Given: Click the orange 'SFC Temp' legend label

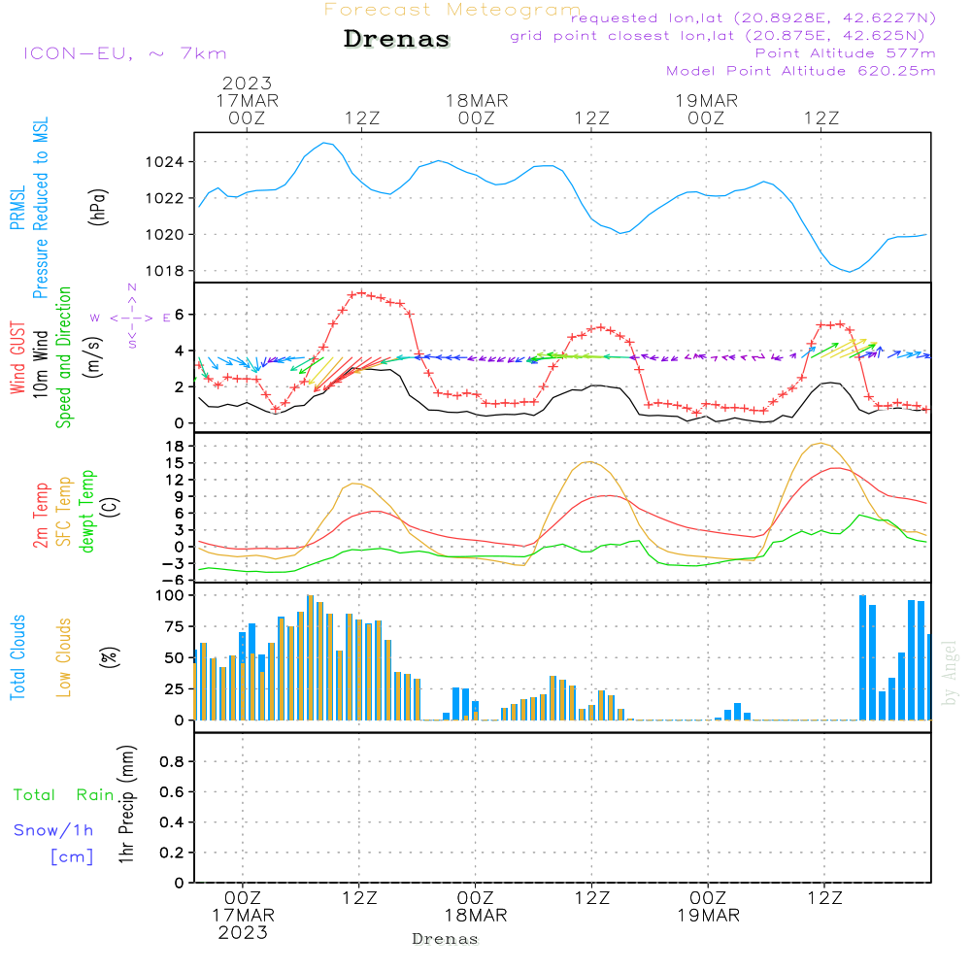Looking at the screenshot, I should [x=64, y=512].
